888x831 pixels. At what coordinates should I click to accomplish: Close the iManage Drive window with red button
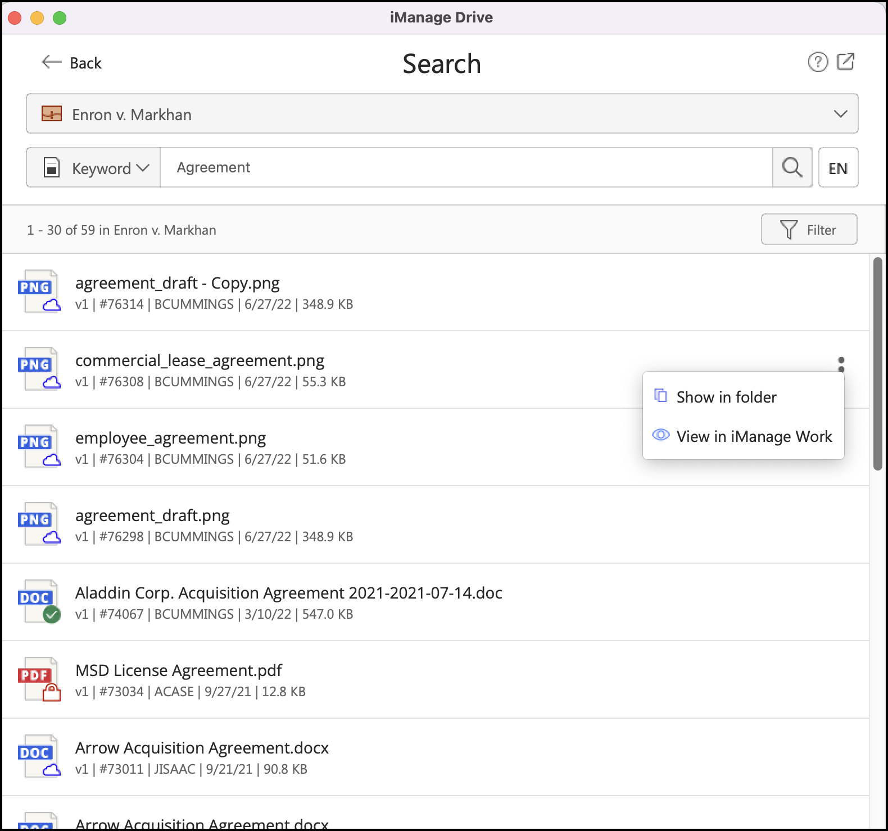(x=15, y=18)
